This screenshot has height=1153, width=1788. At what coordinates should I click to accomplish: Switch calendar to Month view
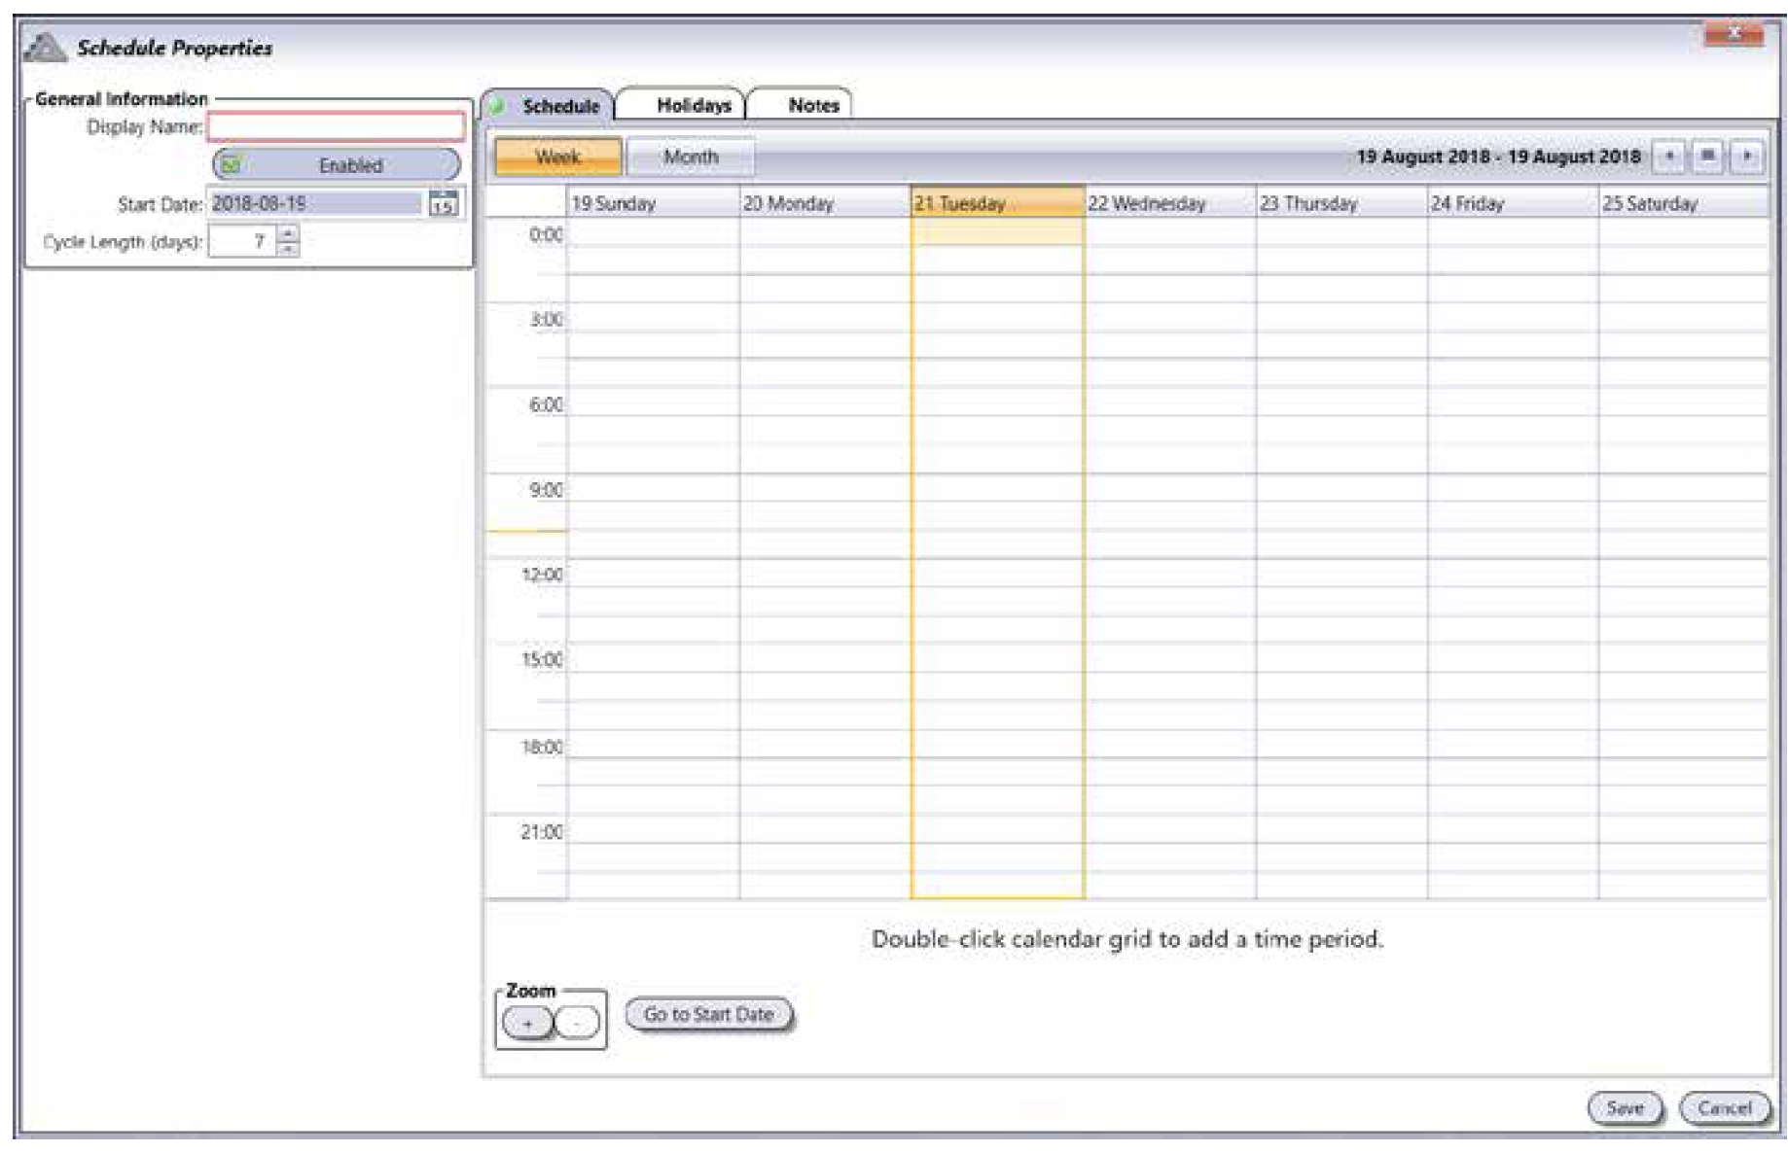tap(691, 157)
